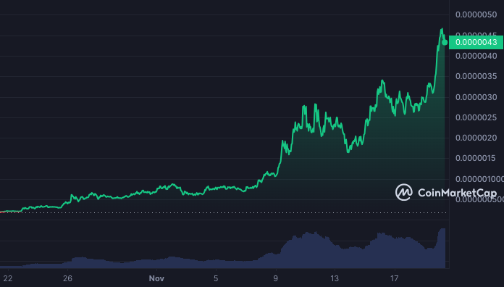Click the 0.0000015 price axis label
This screenshot has width=504, height=287.
[x=476, y=158]
